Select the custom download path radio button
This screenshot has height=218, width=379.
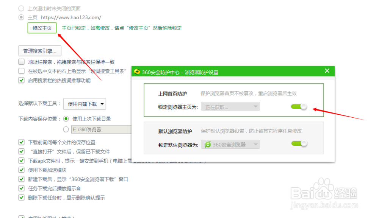coord(66,129)
